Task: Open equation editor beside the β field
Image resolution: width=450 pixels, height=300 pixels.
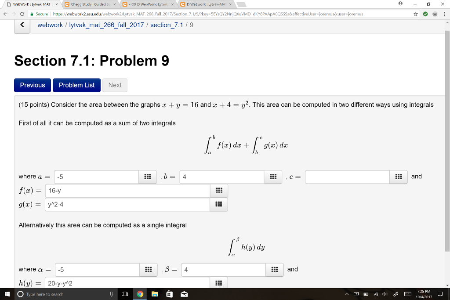Action: coord(275,270)
